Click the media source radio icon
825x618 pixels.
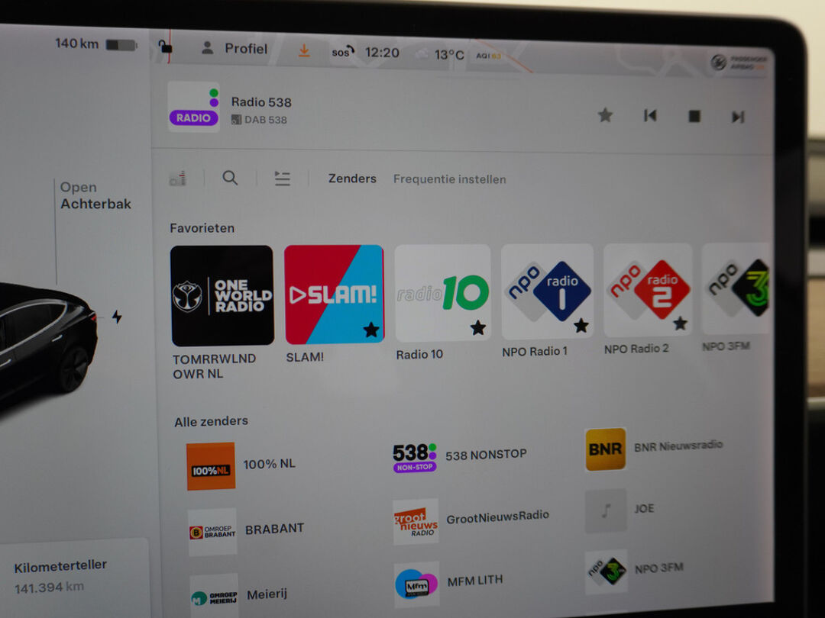pos(177,179)
